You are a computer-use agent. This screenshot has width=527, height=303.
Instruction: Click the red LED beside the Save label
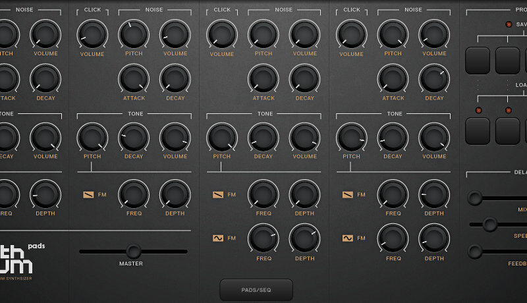(x=508, y=24)
